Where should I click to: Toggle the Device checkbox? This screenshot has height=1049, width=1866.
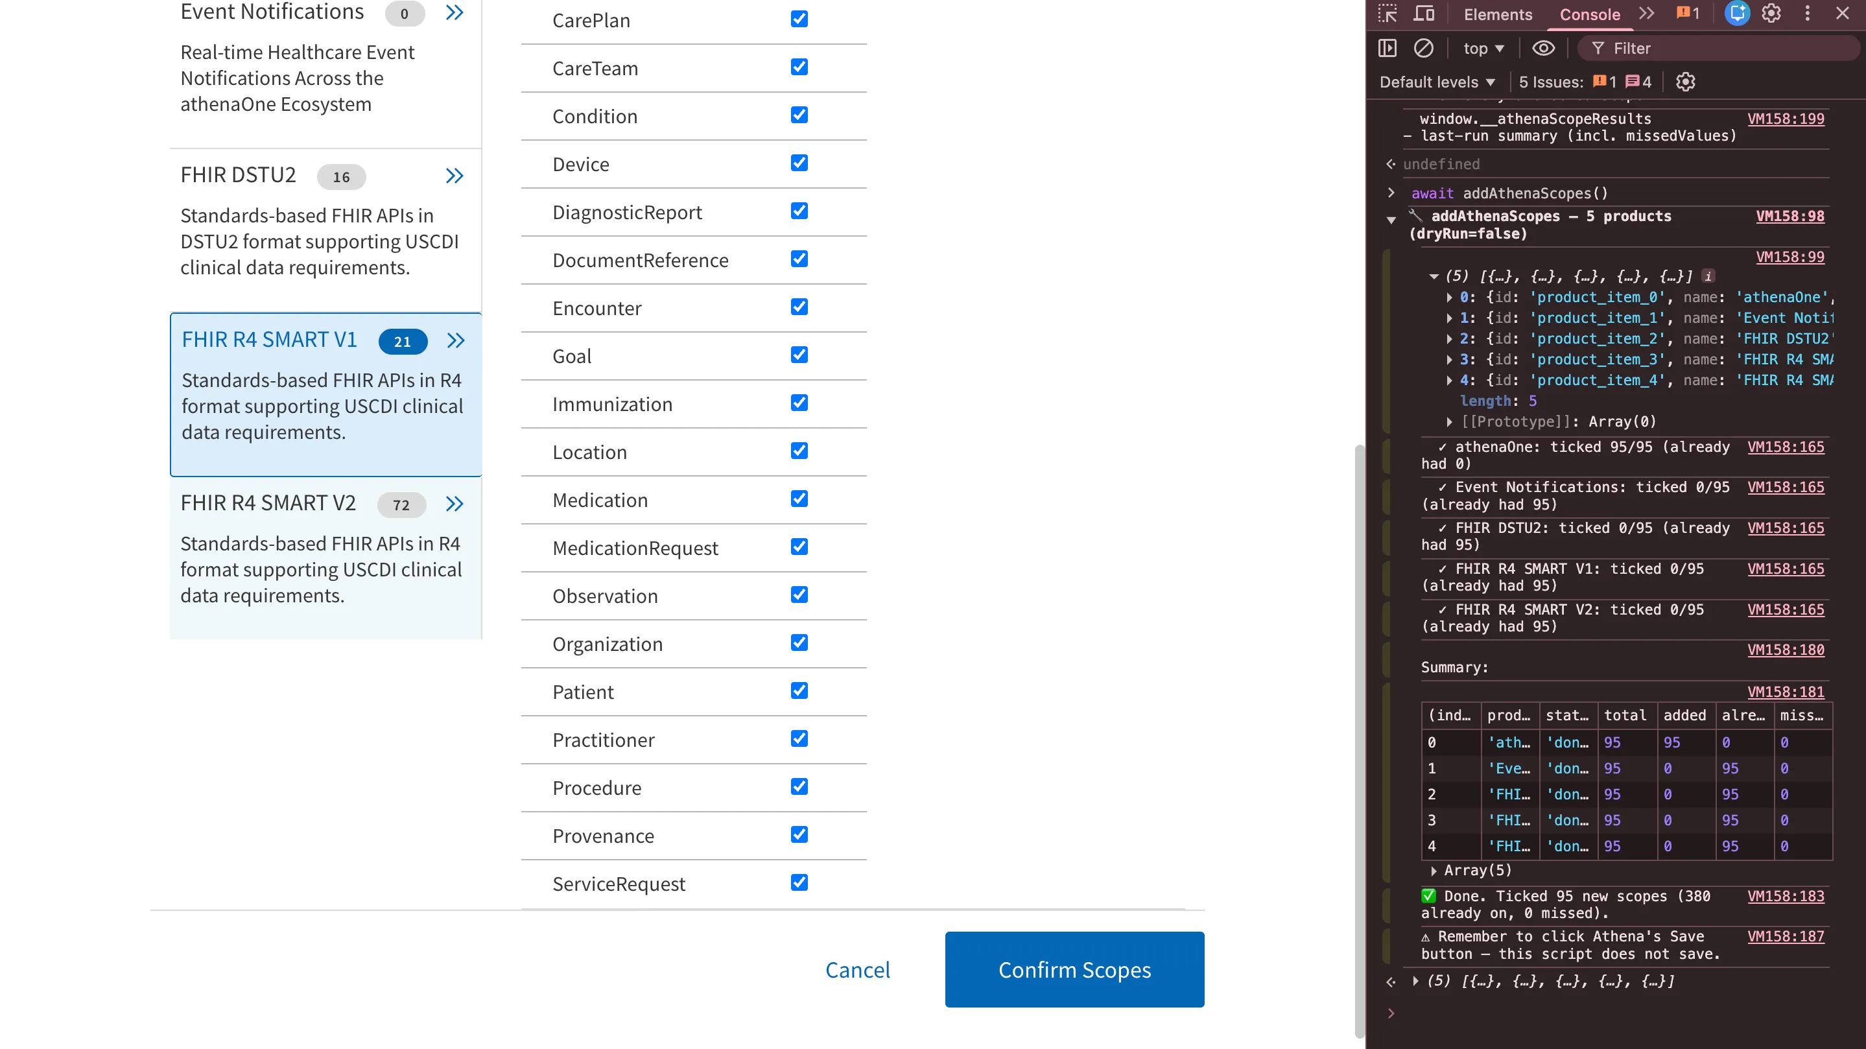[x=799, y=163]
